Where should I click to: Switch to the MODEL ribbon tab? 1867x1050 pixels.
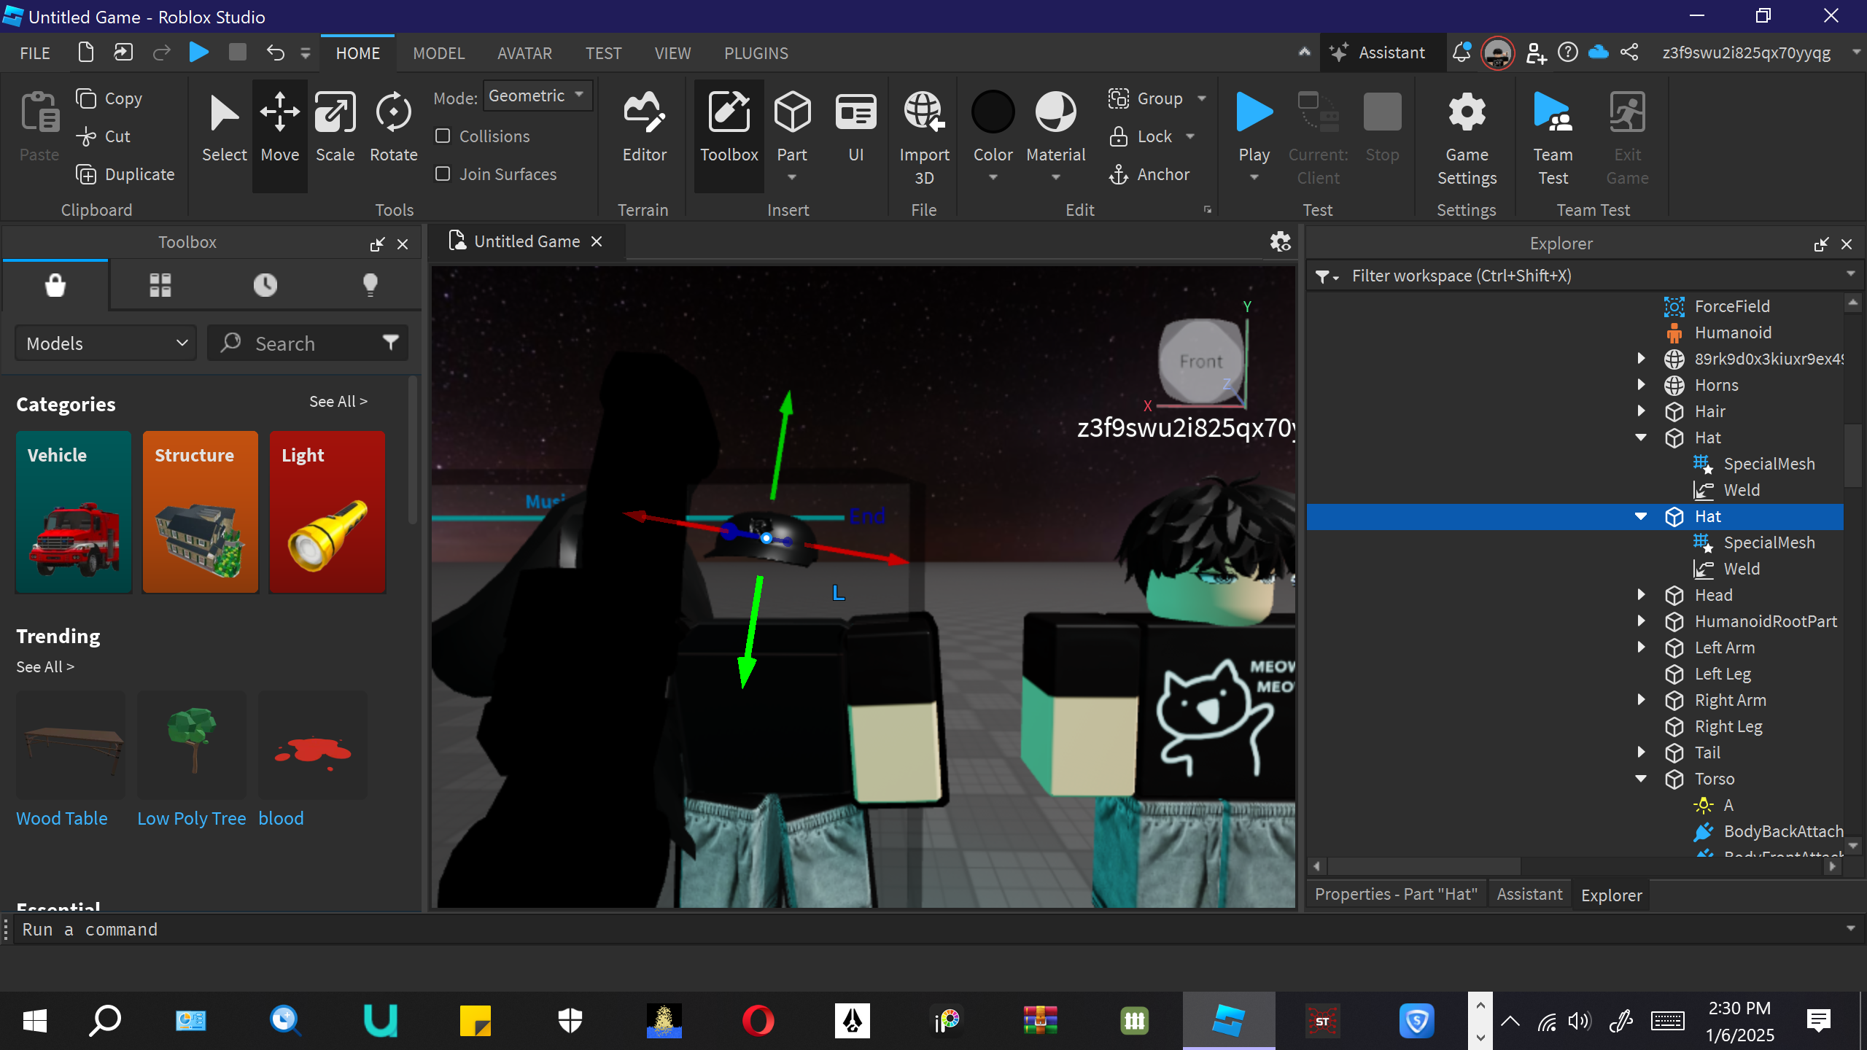(438, 53)
